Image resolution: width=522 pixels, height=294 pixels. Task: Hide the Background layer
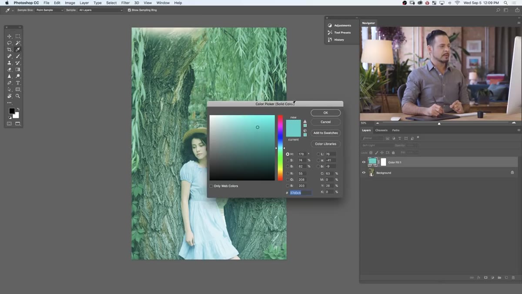364,173
